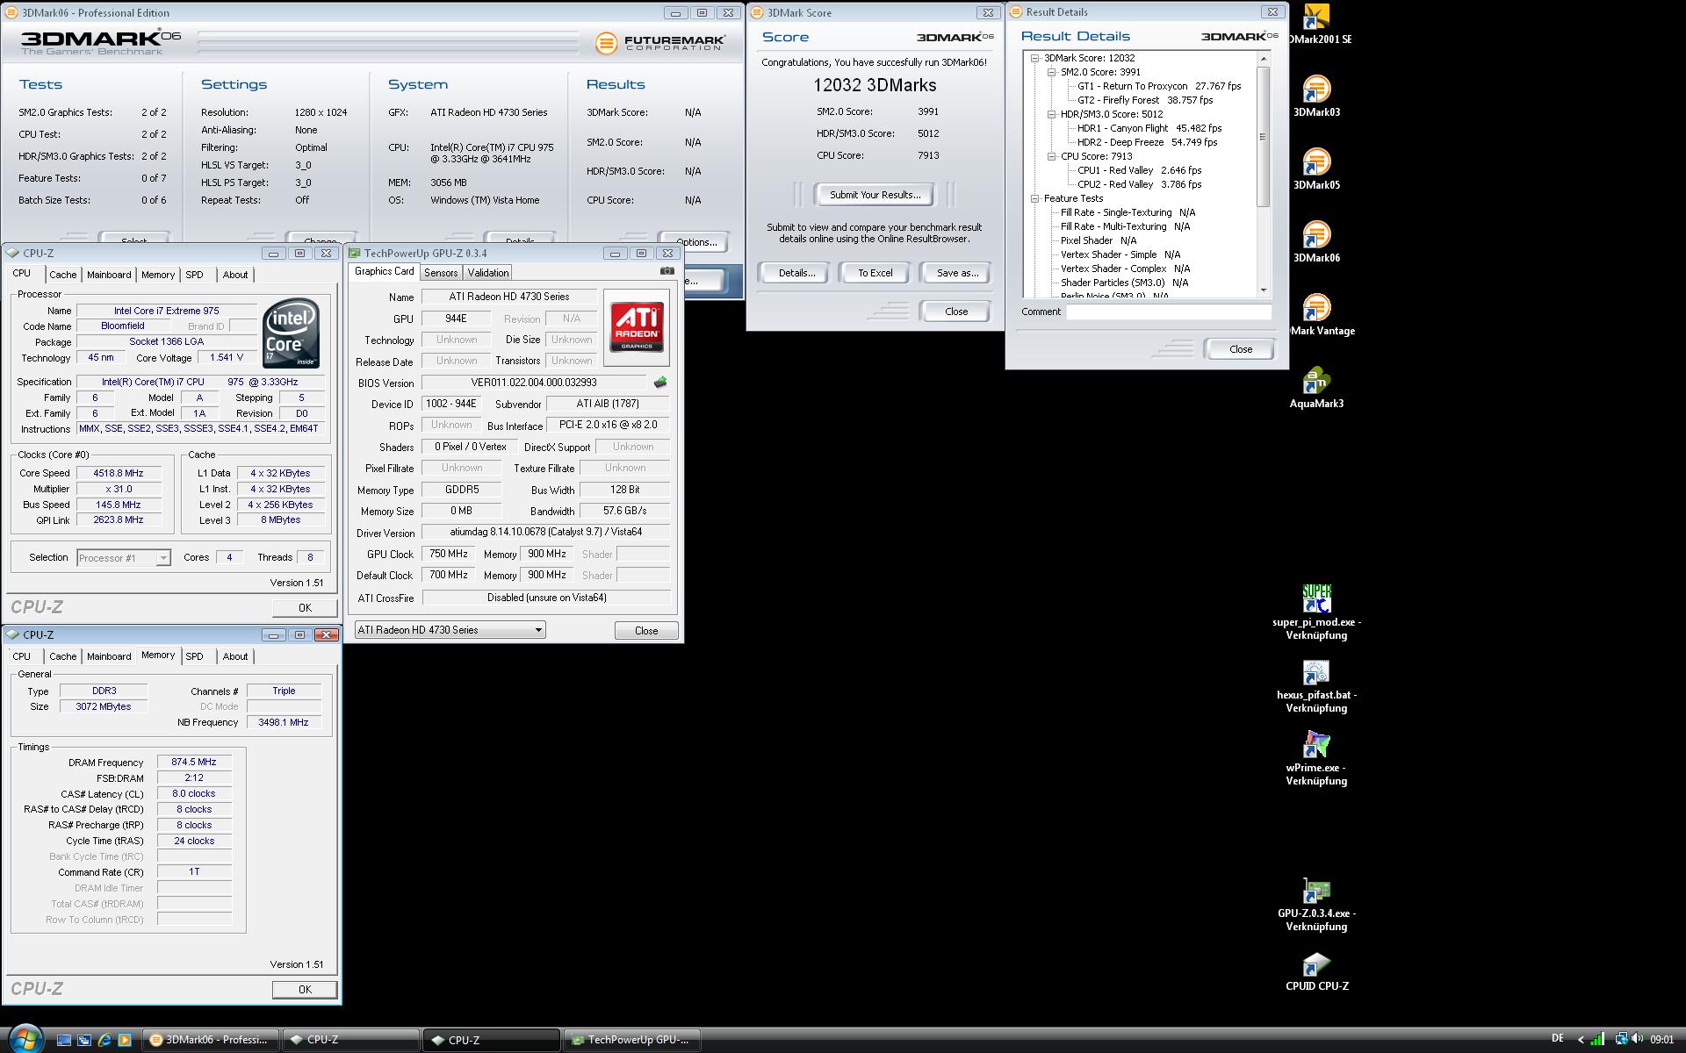
Task: Click the ATI Radeon logo in GPU-Z
Action: (637, 328)
